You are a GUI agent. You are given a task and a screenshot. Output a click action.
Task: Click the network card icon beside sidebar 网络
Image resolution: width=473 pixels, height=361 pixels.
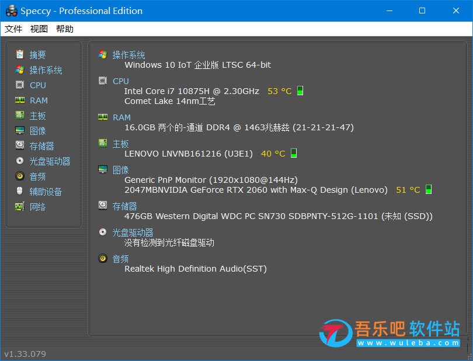[x=20, y=206]
